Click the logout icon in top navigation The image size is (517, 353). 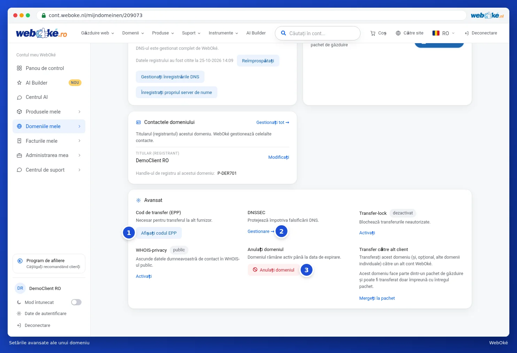pyautogui.click(x=467, y=33)
